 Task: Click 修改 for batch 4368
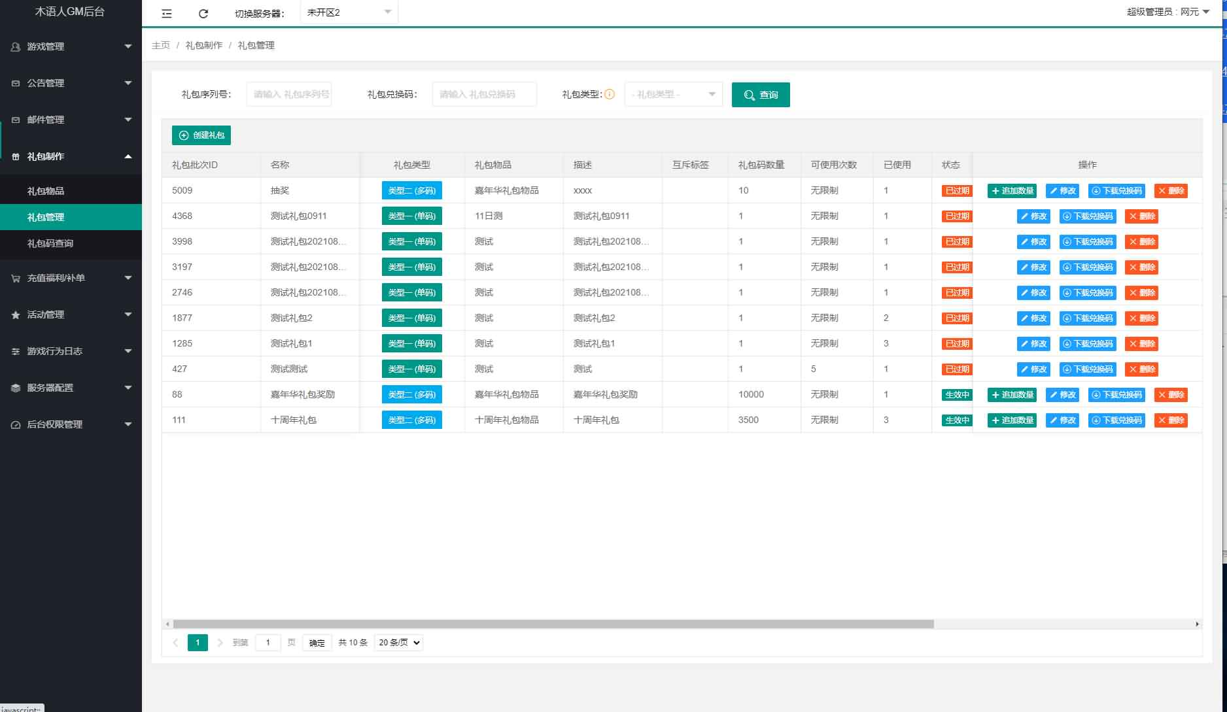(x=1033, y=216)
